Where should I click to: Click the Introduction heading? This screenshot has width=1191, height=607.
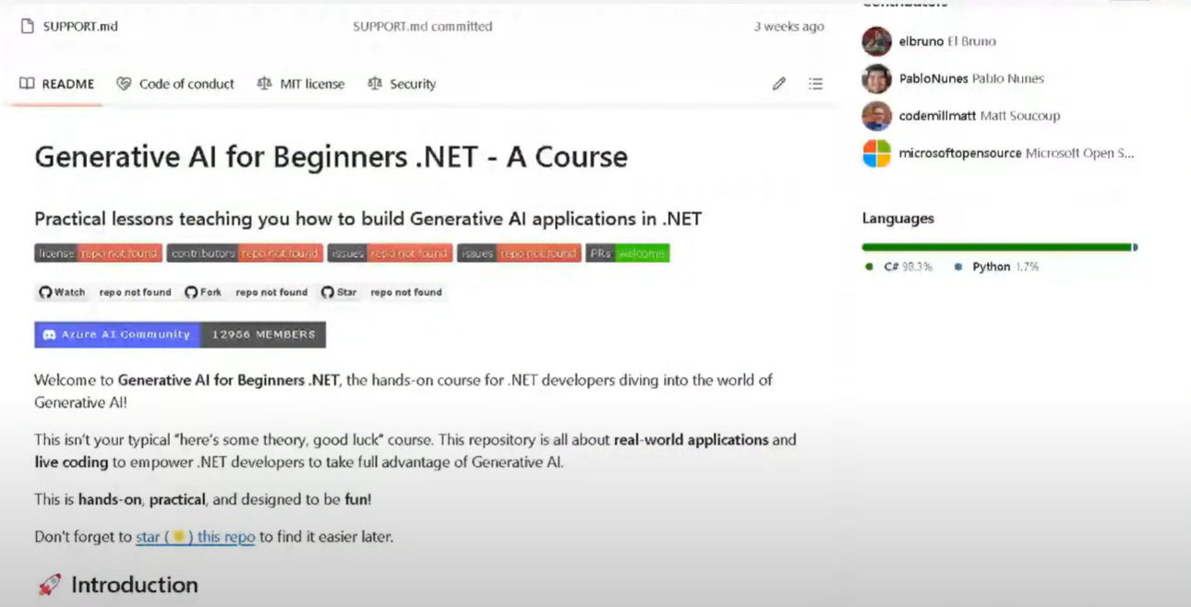pos(135,585)
